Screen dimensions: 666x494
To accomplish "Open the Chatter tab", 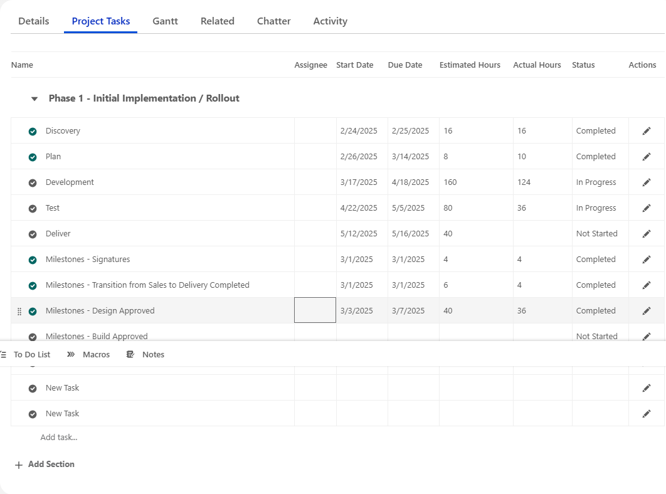I will point(273,21).
